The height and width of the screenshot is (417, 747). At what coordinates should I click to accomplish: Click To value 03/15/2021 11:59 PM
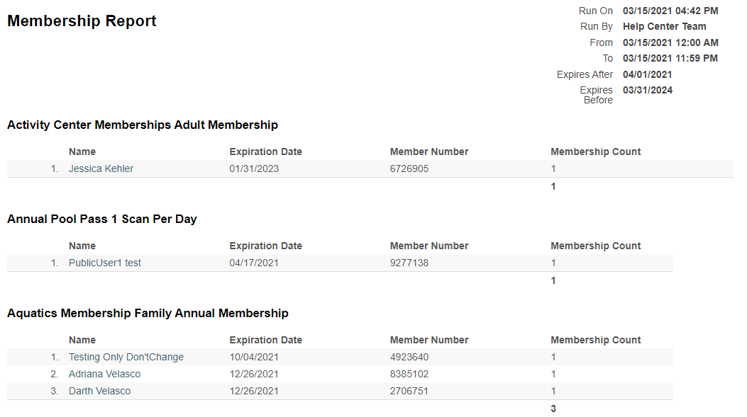point(670,59)
